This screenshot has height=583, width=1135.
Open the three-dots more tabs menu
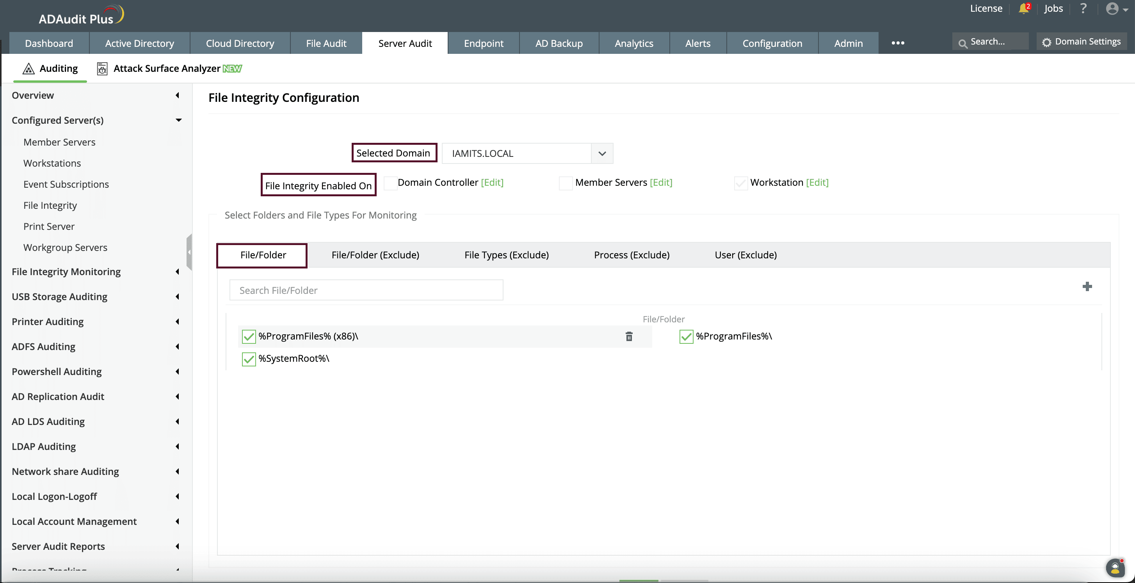click(898, 43)
